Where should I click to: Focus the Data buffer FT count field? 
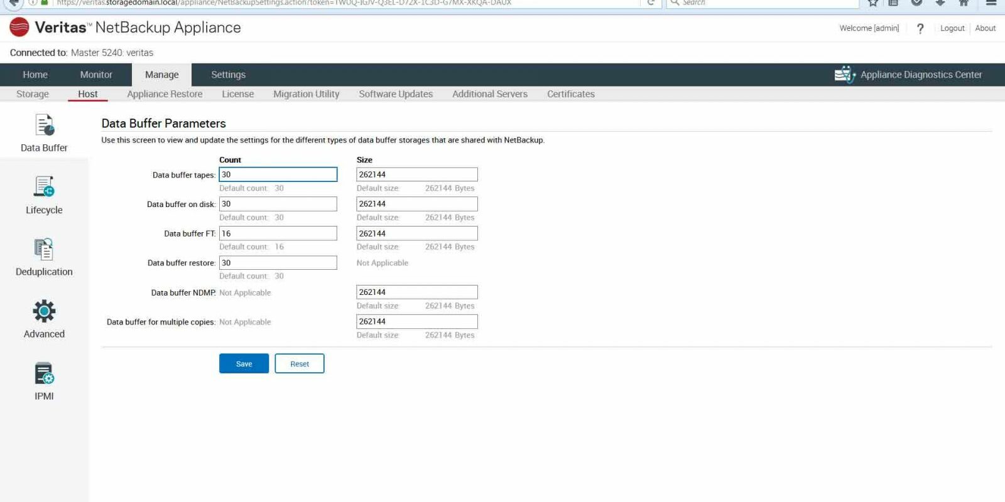point(278,233)
